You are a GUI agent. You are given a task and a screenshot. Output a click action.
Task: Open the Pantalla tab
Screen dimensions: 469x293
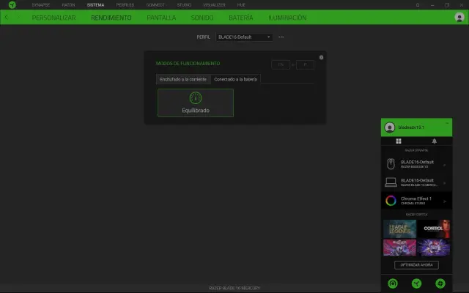pyautogui.click(x=161, y=17)
